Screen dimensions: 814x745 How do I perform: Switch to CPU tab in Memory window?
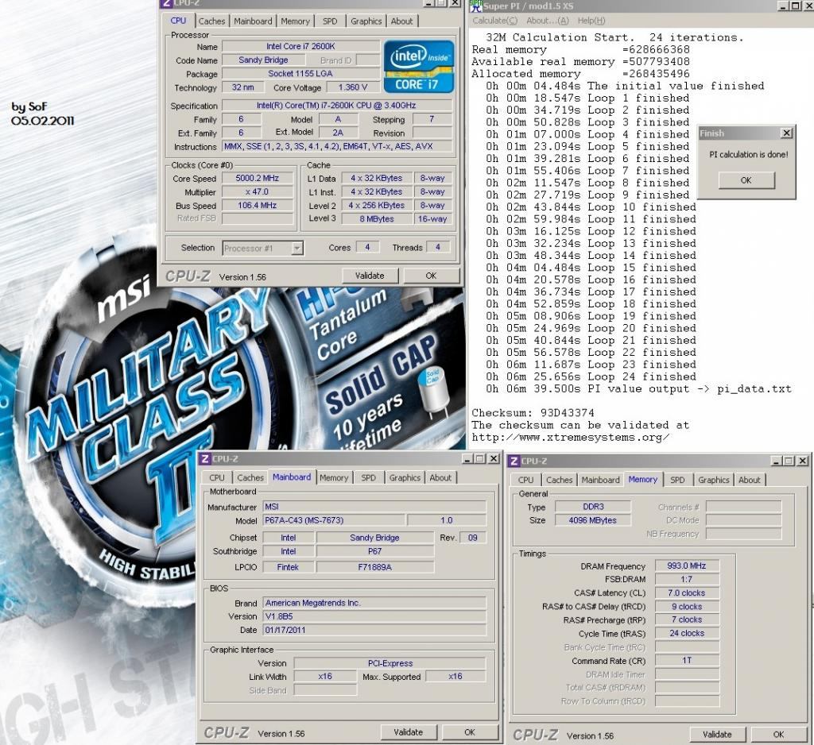(x=526, y=480)
